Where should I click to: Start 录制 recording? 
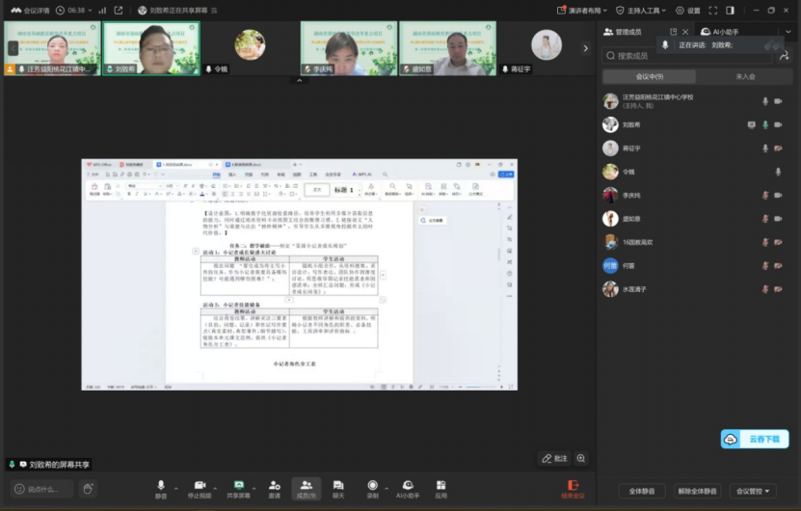[x=373, y=489]
